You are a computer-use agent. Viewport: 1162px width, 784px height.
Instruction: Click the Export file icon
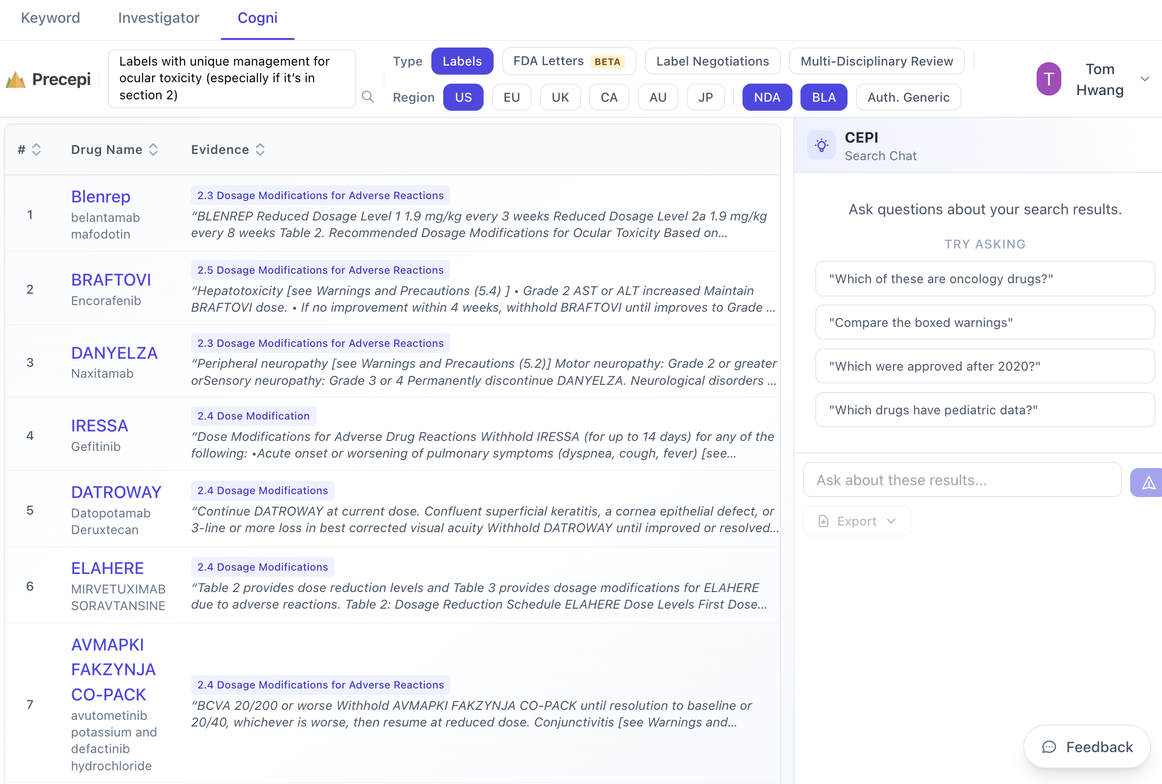824,521
